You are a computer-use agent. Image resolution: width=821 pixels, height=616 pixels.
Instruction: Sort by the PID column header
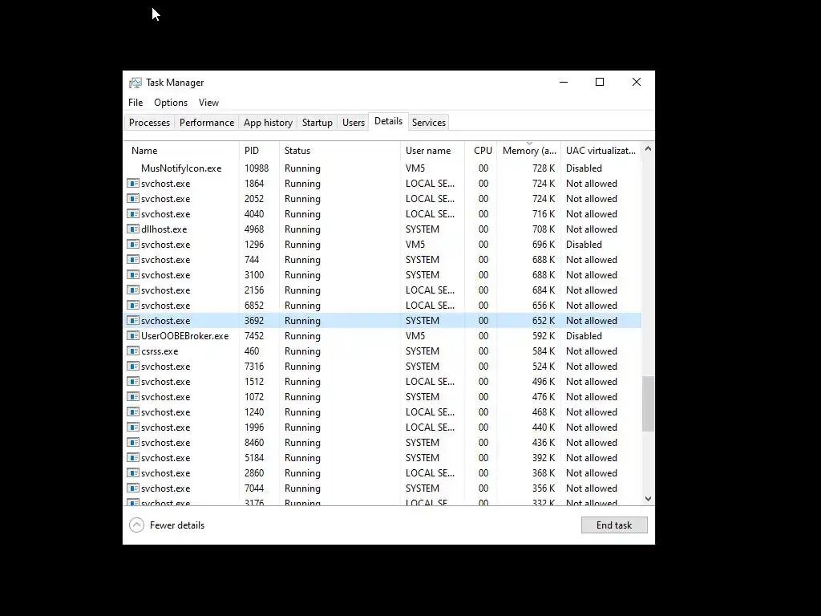pyautogui.click(x=259, y=150)
